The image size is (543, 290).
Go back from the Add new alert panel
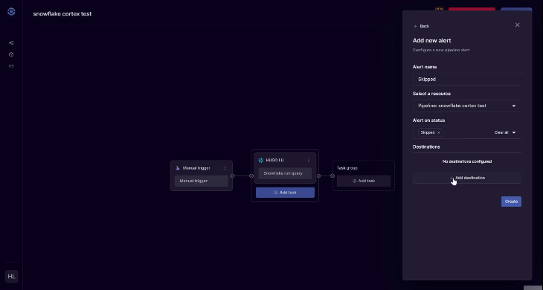[x=422, y=26]
